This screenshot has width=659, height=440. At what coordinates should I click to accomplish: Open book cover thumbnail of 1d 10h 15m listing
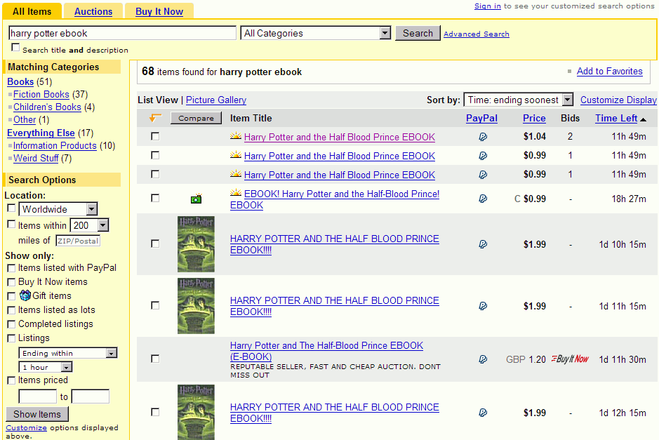[x=196, y=244]
